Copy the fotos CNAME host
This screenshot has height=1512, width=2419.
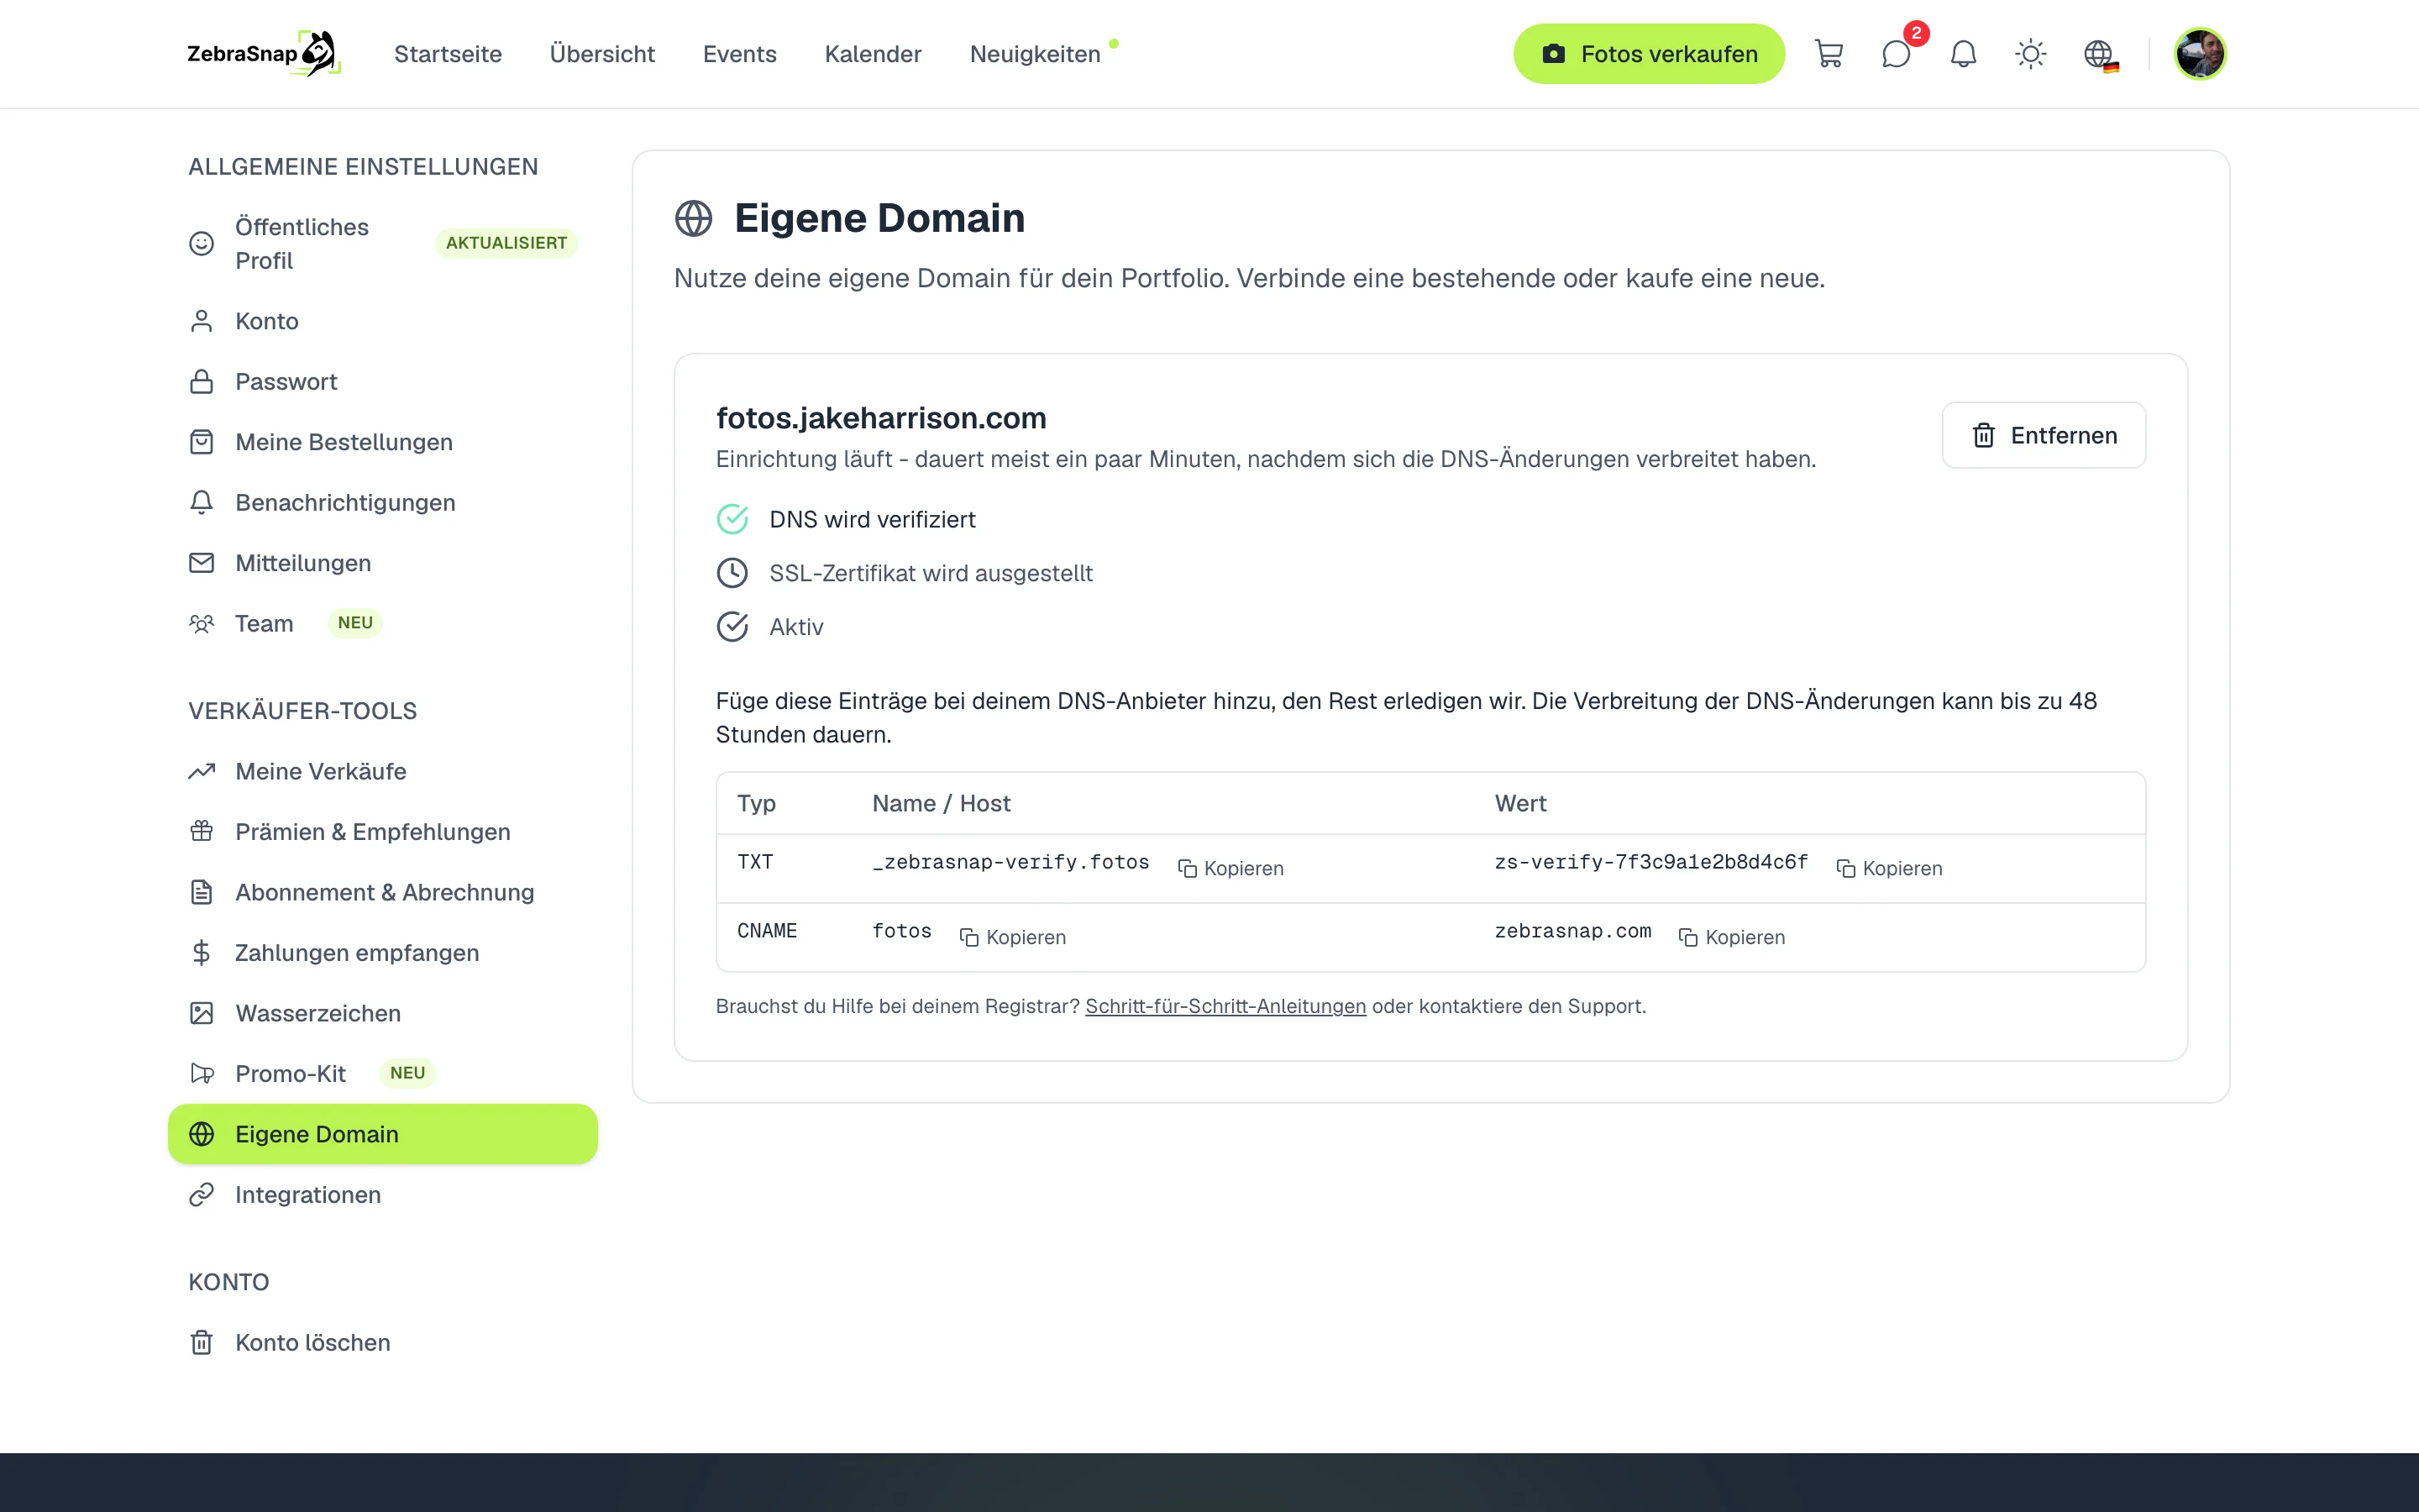point(1013,937)
